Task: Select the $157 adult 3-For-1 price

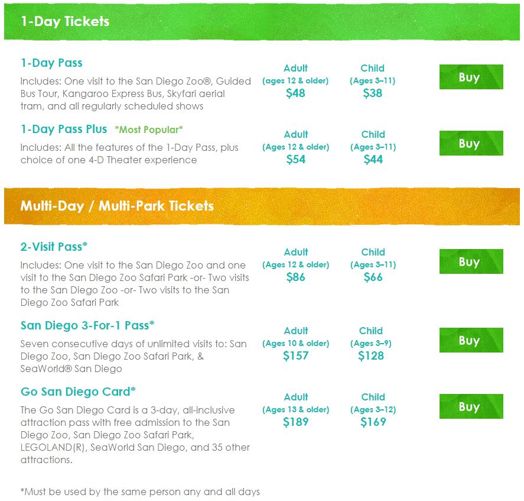Action: click(x=296, y=355)
